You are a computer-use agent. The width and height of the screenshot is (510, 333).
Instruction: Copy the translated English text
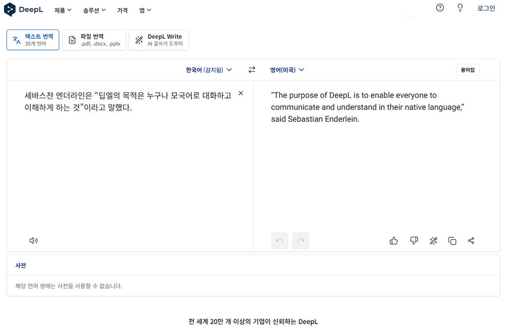pos(452,241)
